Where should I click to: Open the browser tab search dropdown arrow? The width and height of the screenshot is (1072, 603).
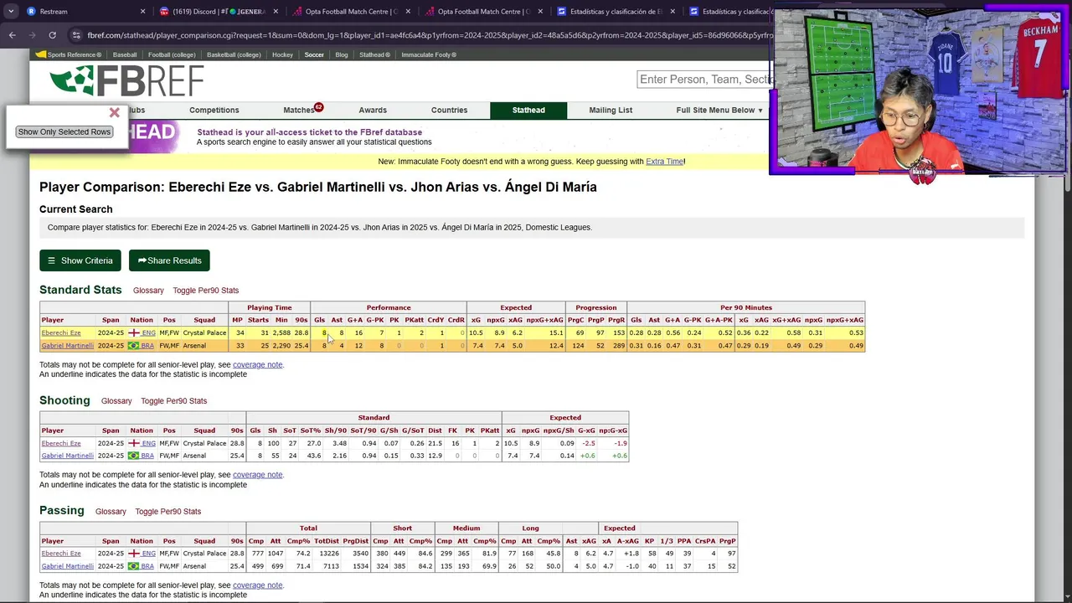[x=11, y=12]
